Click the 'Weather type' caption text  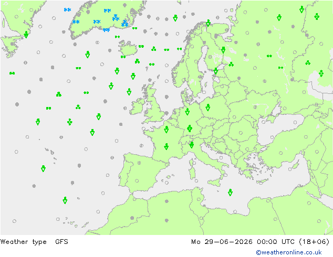tap(23, 242)
